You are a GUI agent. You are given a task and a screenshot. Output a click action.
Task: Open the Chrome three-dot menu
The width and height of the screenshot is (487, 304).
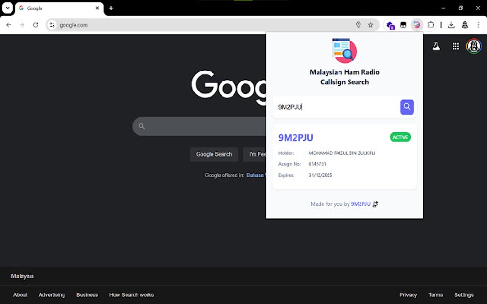click(x=478, y=25)
